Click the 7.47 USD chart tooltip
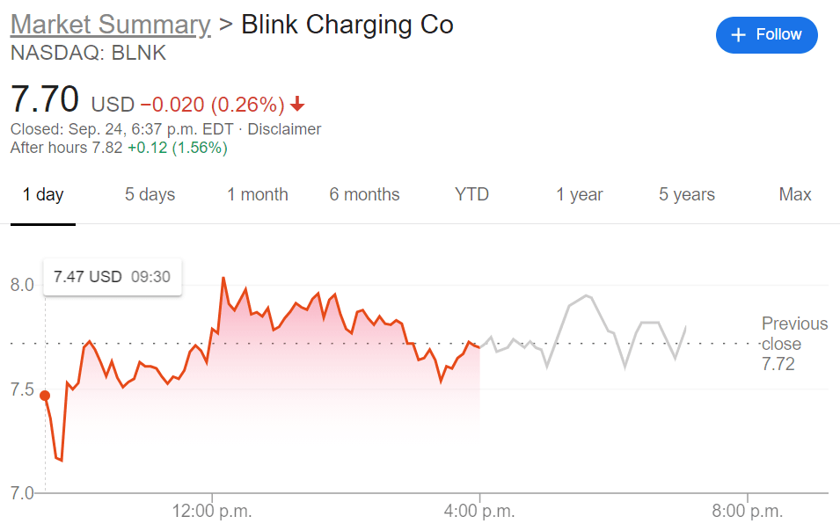 tap(112, 277)
